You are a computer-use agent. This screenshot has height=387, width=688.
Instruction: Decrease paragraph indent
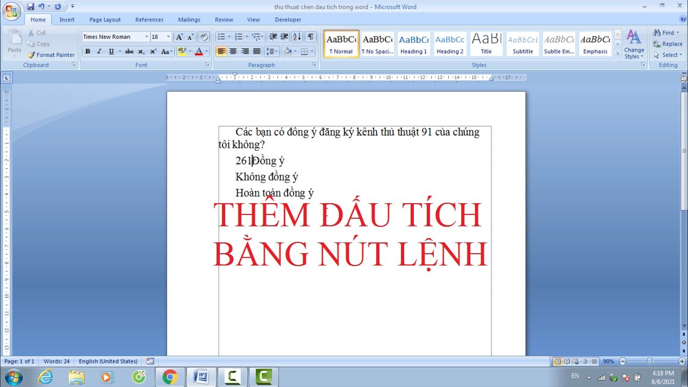pyautogui.click(x=273, y=37)
